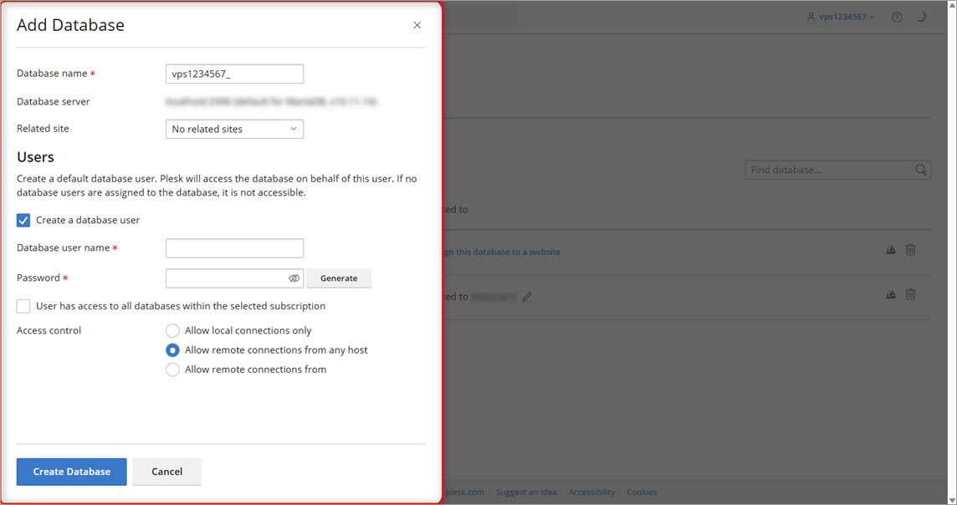Viewport: 957px width, 505px height.
Task: Select Allow remote connections from any host
Action: tap(172, 350)
